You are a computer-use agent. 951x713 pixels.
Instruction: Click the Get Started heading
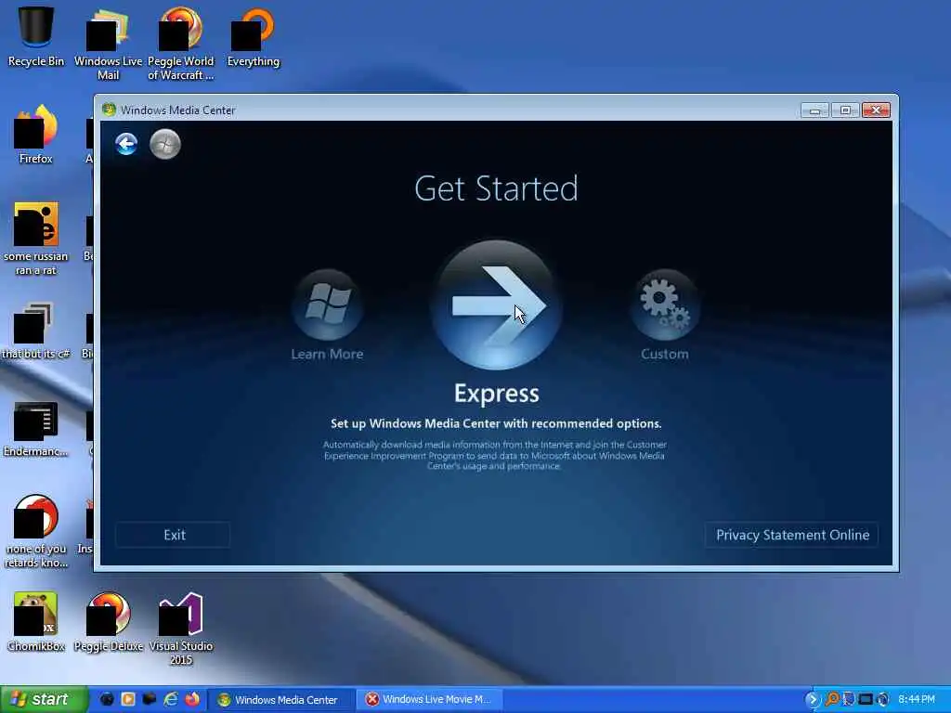496,188
